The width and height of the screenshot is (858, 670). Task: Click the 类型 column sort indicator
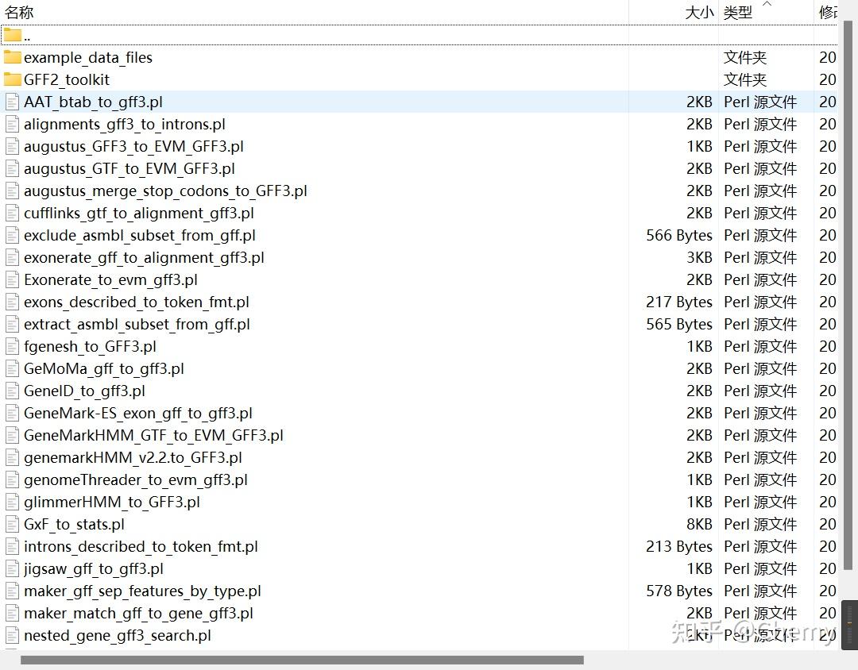767,6
